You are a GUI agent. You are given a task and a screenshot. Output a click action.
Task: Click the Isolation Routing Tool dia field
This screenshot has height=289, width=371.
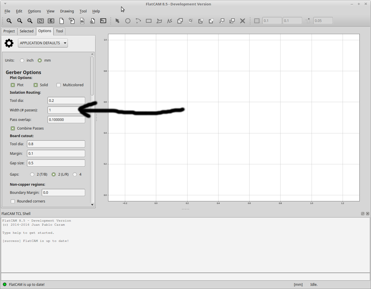tap(66, 101)
